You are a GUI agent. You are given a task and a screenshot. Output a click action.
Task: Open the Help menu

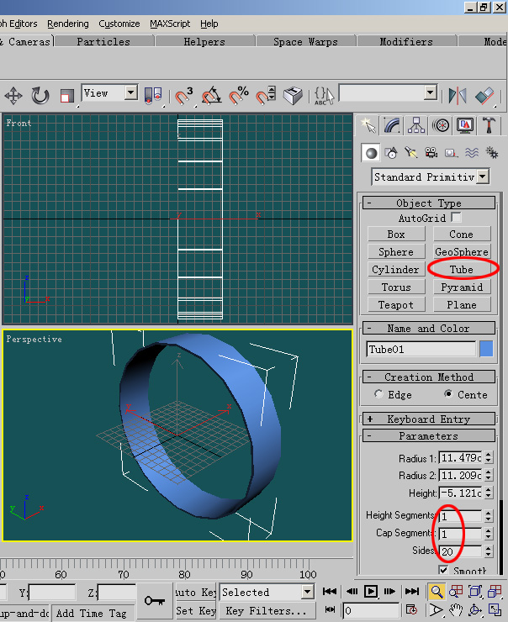pyautogui.click(x=209, y=24)
